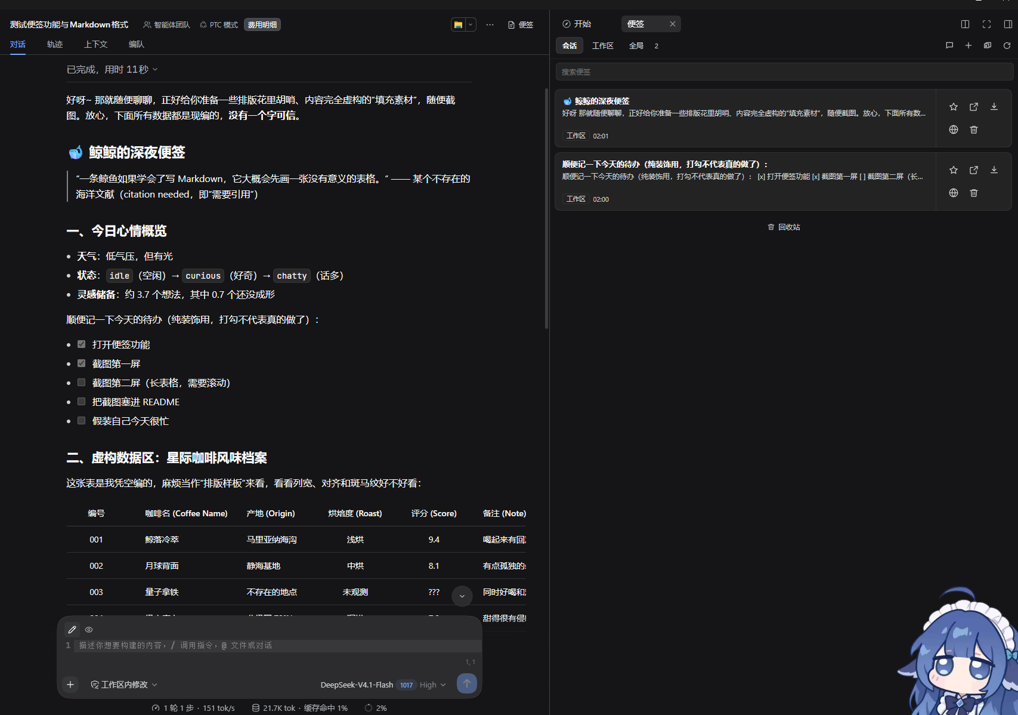
Task: Select the 工作区 notes tab
Action: (x=603, y=45)
